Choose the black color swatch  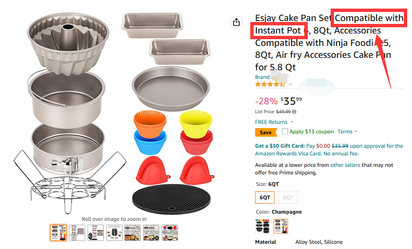(x=262, y=227)
